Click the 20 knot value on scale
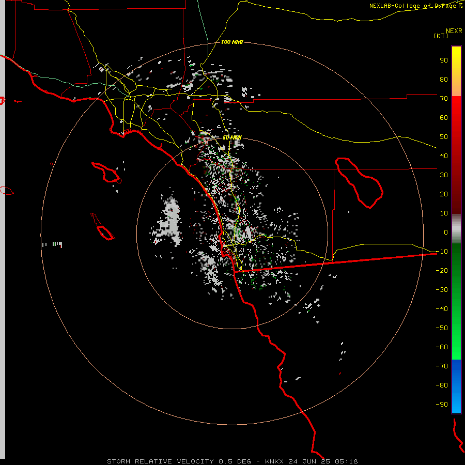This screenshot has height=465, width=465. [444, 194]
